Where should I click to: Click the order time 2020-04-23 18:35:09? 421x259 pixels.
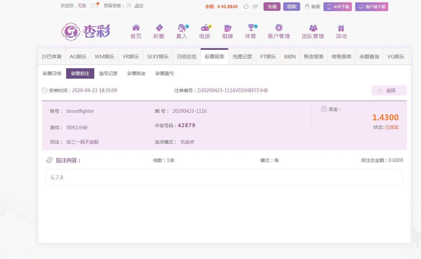pyautogui.click(x=95, y=90)
